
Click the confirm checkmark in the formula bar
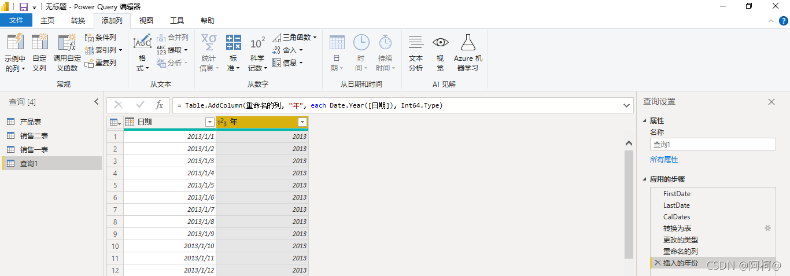139,105
